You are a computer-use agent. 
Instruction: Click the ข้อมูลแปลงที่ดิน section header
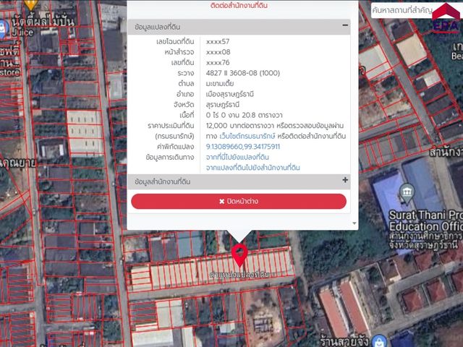[239, 27]
